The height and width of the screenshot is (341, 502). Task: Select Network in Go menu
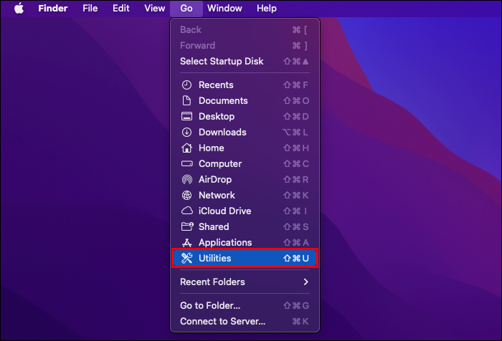245,195
